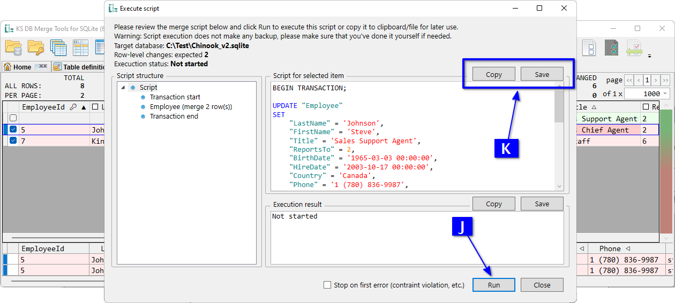Switch to the Table definition tab
The height and width of the screenshot is (303, 675).
point(79,67)
